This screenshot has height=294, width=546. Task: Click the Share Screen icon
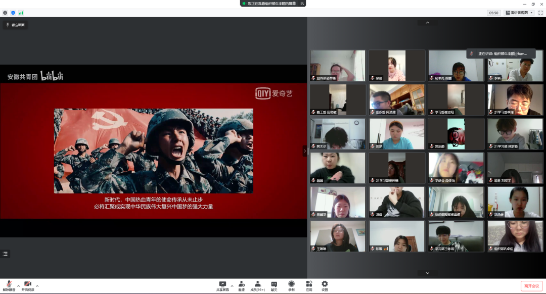[x=222, y=285]
